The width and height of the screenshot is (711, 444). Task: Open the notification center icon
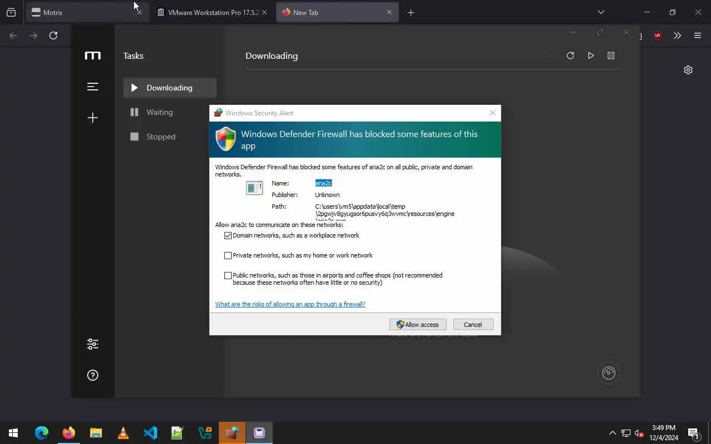click(x=694, y=433)
